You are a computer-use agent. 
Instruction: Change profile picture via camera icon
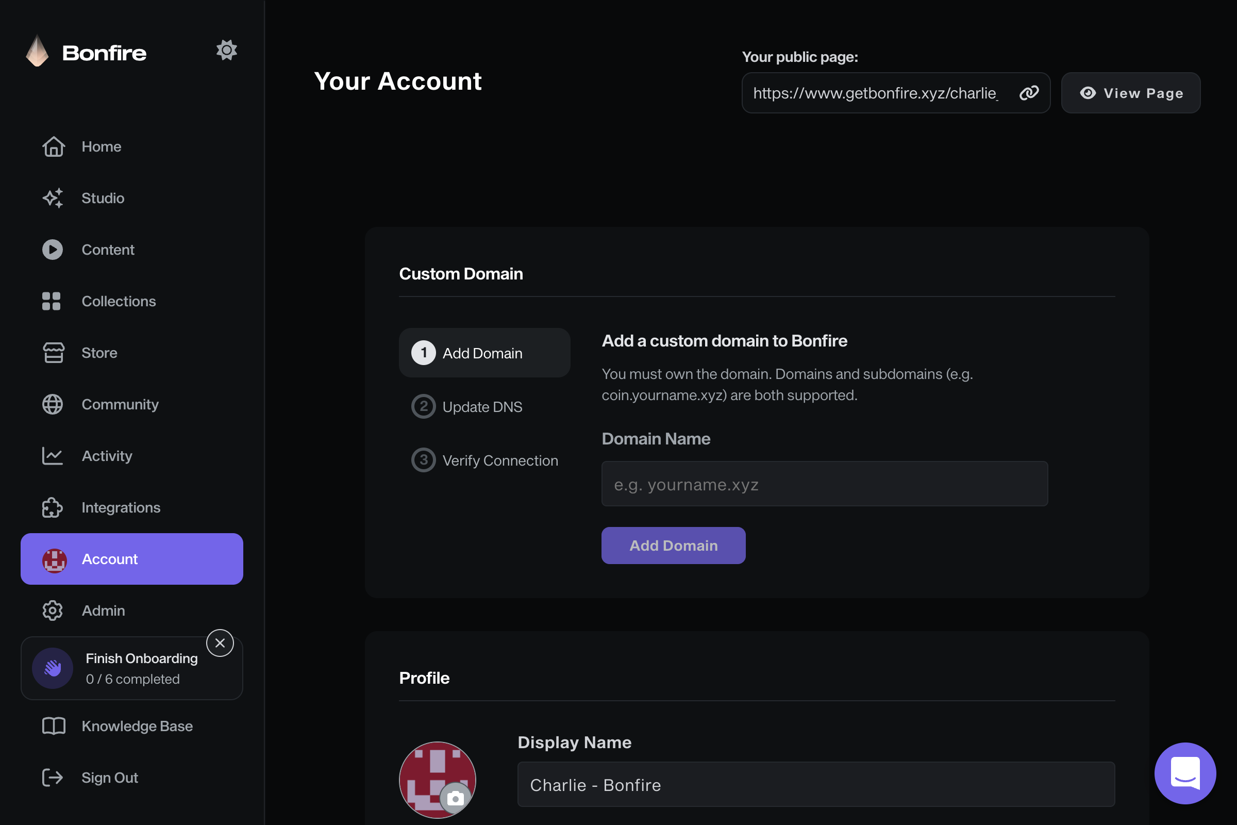(x=455, y=798)
